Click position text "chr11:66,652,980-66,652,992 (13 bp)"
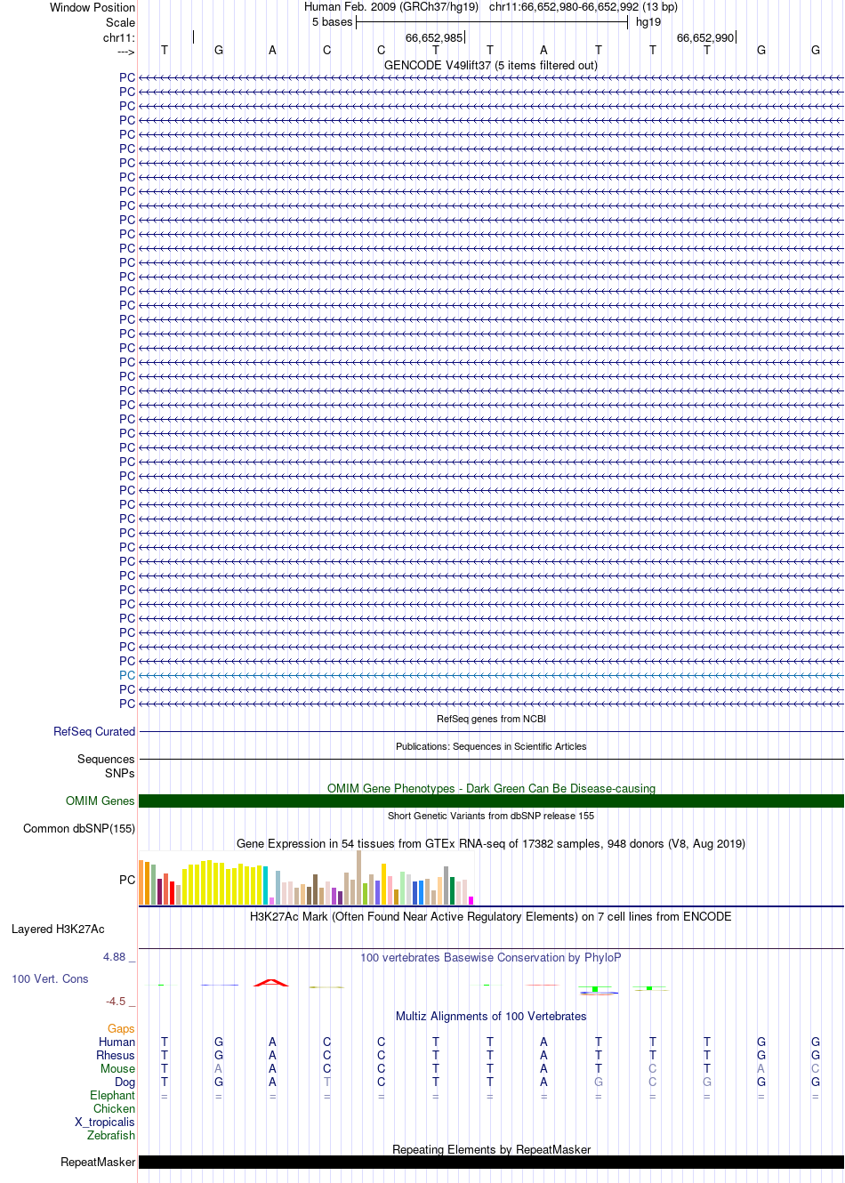Screen dimensions: 845x1183 [583, 6]
